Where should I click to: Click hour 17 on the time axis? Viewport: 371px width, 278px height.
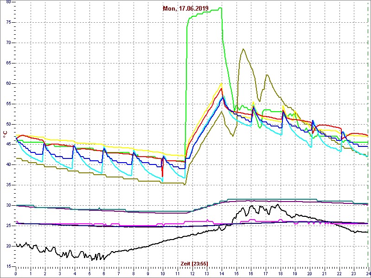(265, 273)
